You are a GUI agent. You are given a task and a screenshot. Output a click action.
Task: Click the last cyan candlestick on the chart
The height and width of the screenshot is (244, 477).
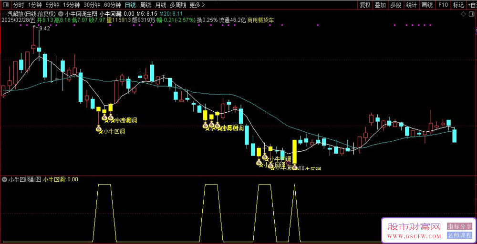[454, 136]
